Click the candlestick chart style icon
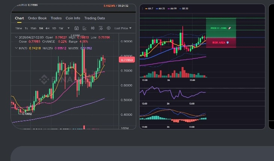Image resolution: width=274 pixels, height=161 pixels. tap(93, 28)
